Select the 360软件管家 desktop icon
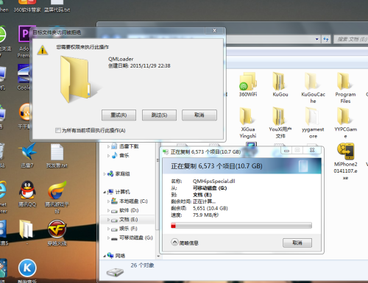 [x=27, y=6]
